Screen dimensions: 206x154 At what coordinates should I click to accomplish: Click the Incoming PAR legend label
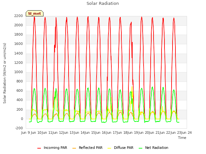pyautogui.click(x=55, y=148)
